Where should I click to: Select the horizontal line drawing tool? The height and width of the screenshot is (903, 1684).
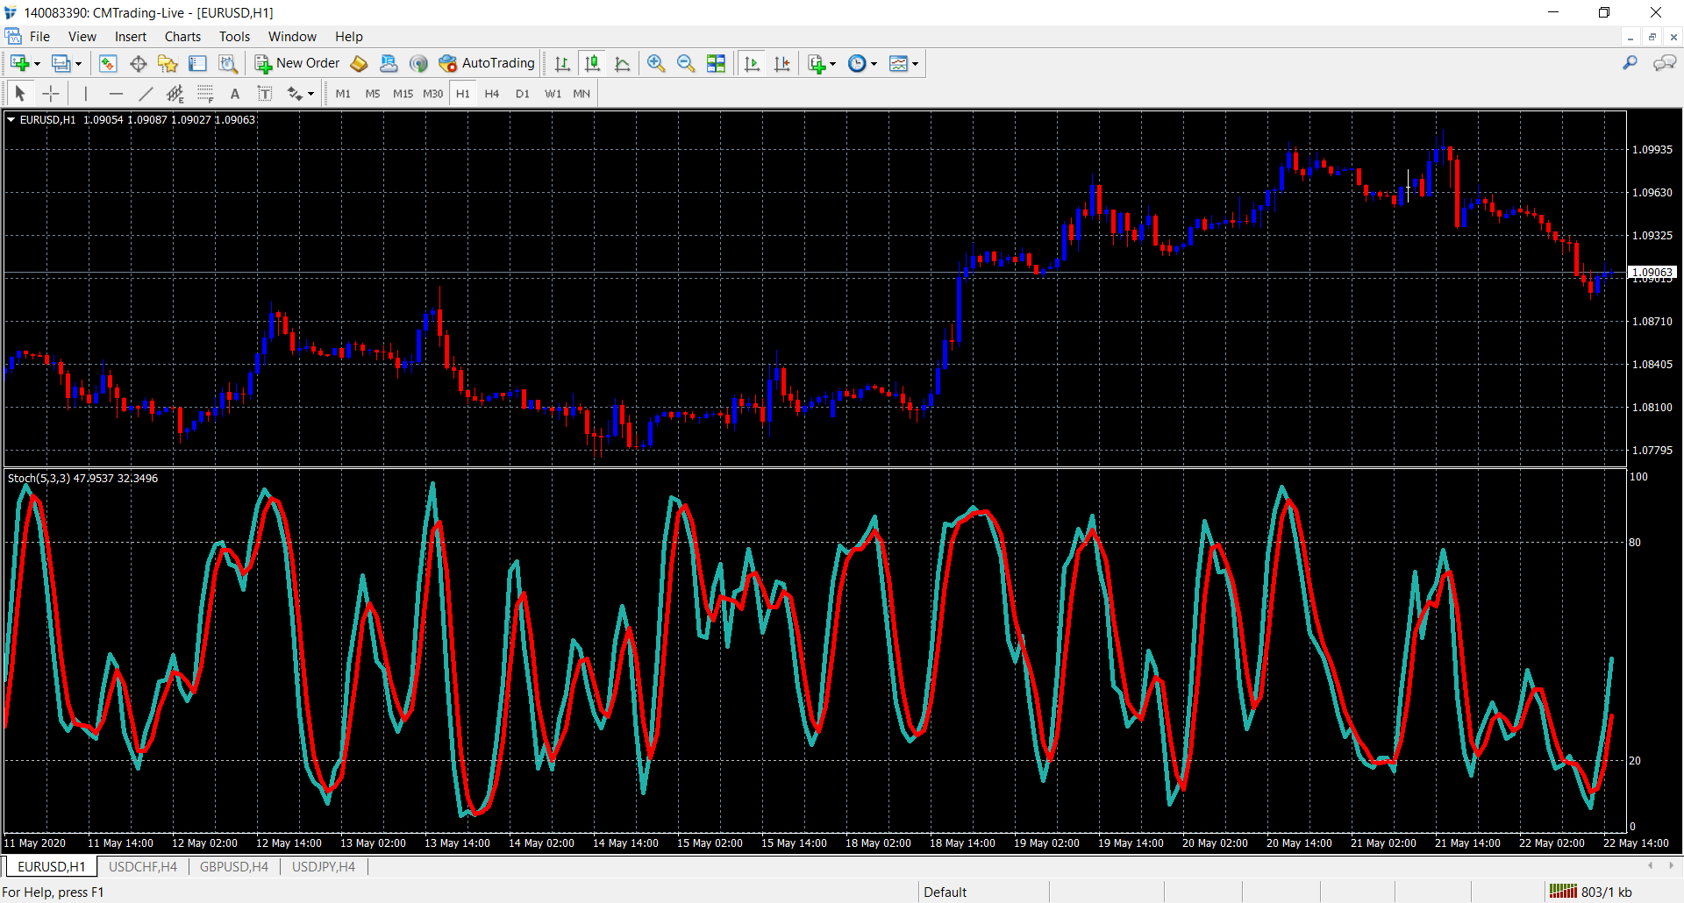pos(116,94)
